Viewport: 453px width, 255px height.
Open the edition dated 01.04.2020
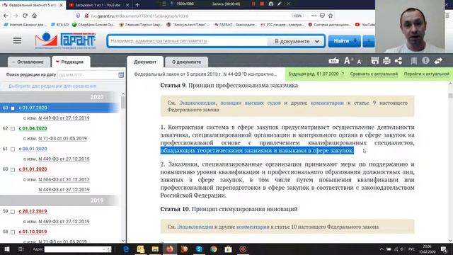click(x=33, y=128)
